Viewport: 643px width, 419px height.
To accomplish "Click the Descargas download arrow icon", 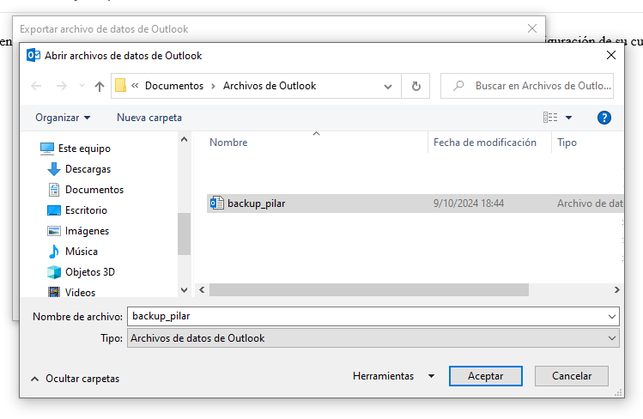I will (x=54, y=169).
